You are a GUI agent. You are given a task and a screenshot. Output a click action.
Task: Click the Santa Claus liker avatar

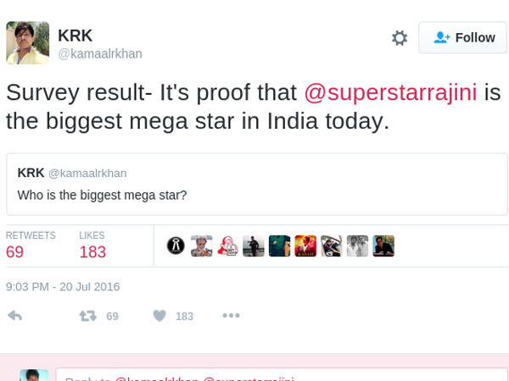[227, 246]
